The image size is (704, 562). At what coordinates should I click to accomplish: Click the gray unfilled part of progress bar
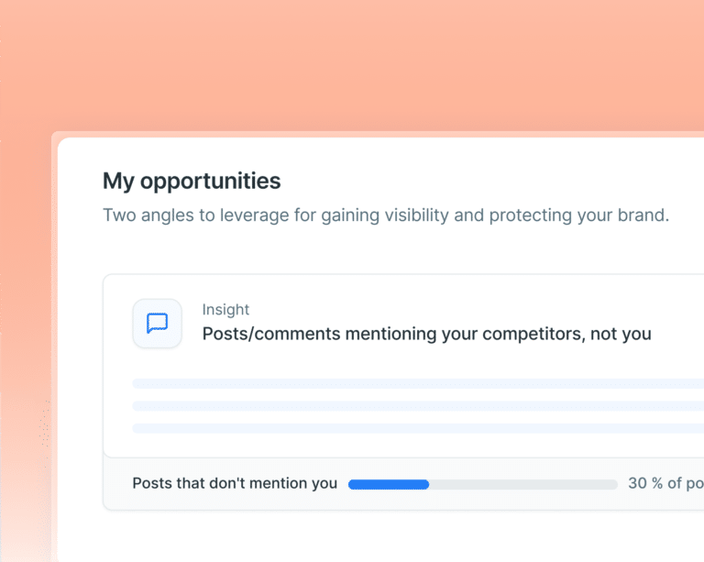click(x=523, y=484)
